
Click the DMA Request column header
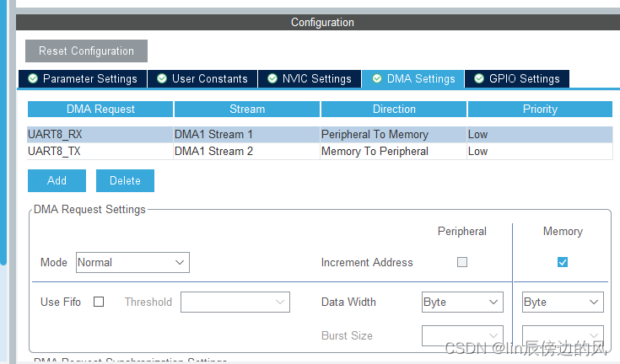click(100, 109)
